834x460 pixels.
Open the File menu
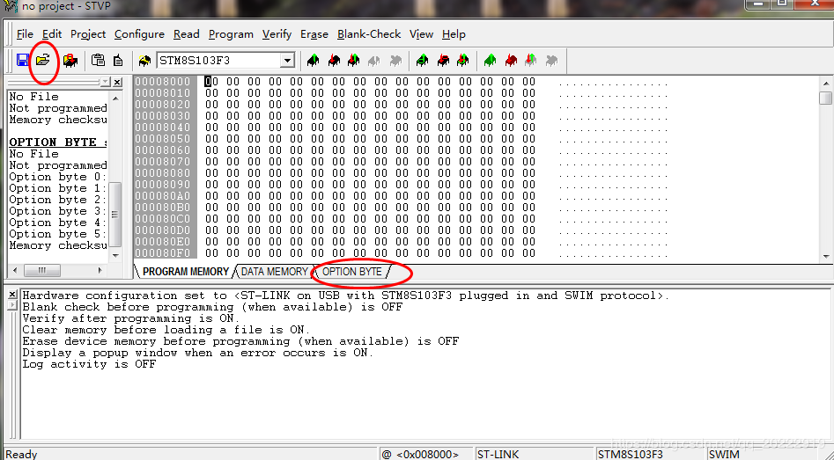[25, 34]
